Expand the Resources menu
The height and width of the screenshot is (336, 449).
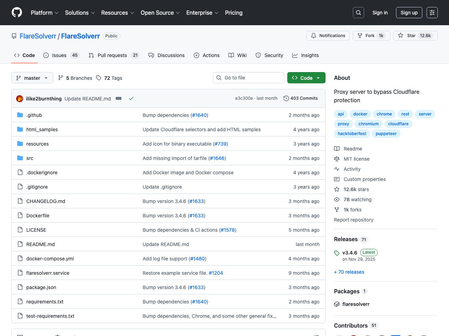117,13
